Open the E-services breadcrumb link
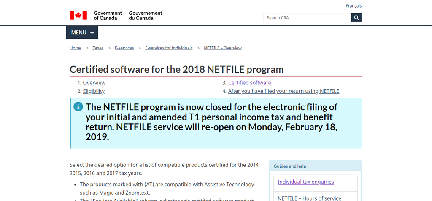 tap(124, 48)
